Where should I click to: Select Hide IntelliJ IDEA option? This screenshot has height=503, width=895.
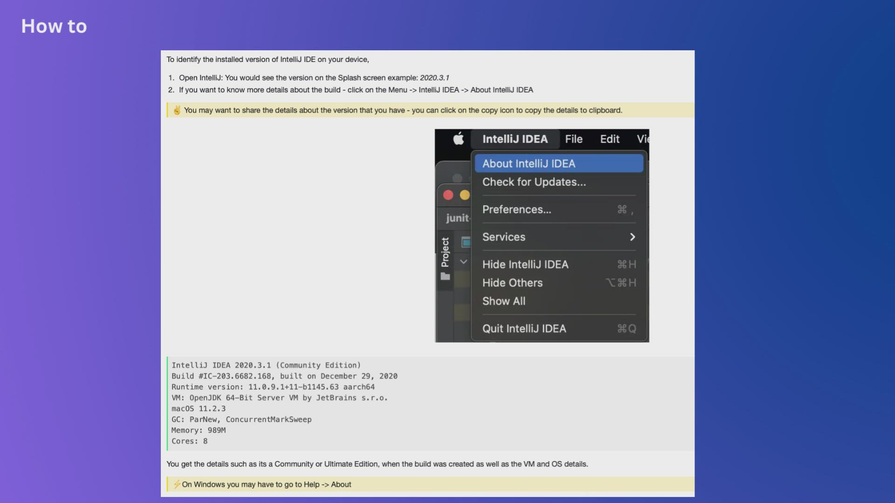[525, 265]
